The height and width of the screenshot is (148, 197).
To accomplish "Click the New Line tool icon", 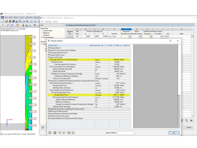I will [8, 25].
